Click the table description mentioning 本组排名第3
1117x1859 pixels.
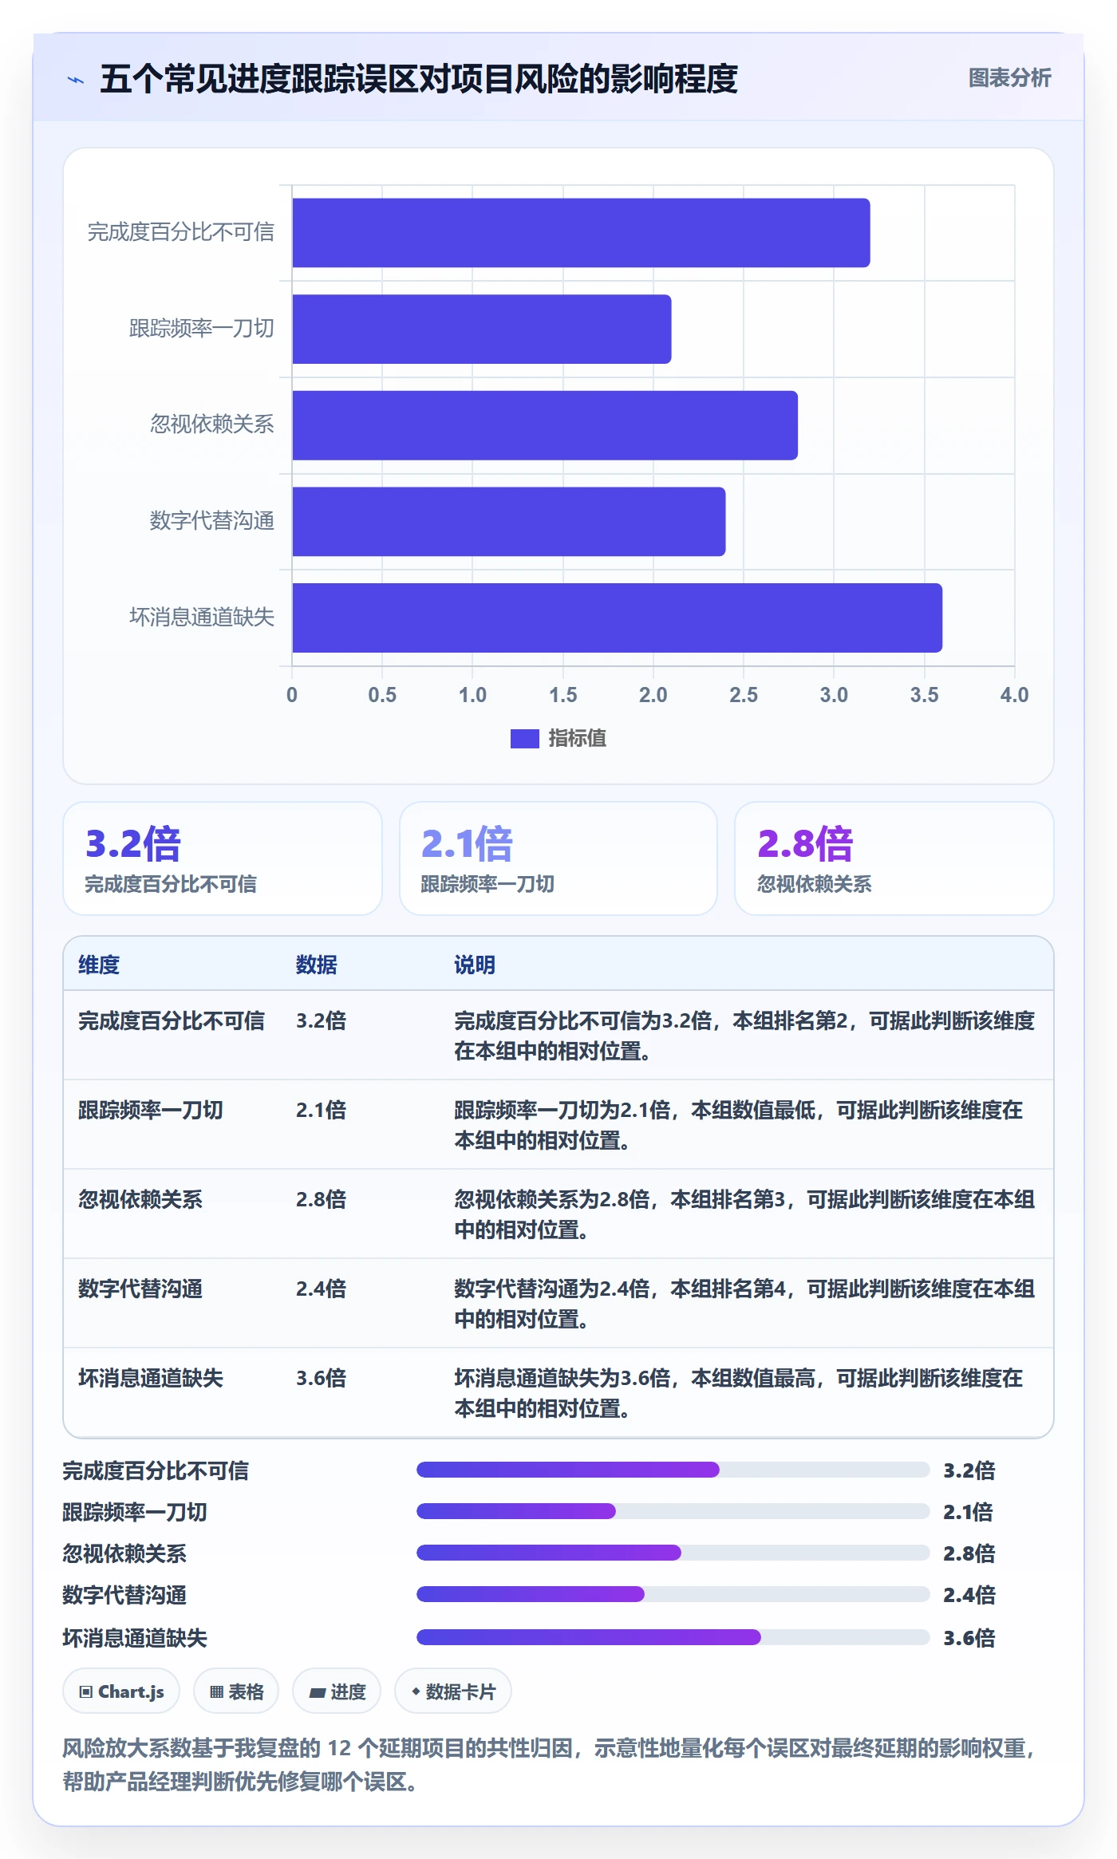point(744,1214)
